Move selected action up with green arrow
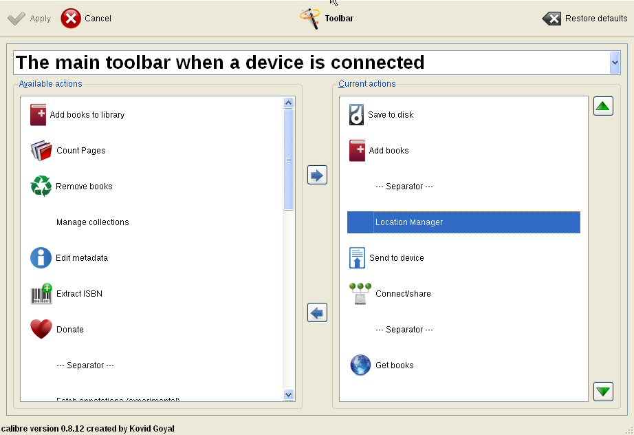634x435 pixels. pyautogui.click(x=603, y=106)
